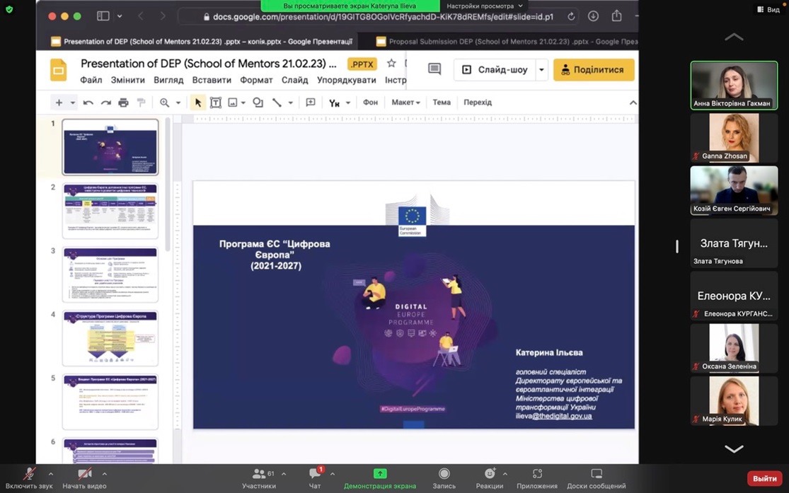Open Вигляд menu
The width and height of the screenshot is (789, 493).
(x=168, y=80)
